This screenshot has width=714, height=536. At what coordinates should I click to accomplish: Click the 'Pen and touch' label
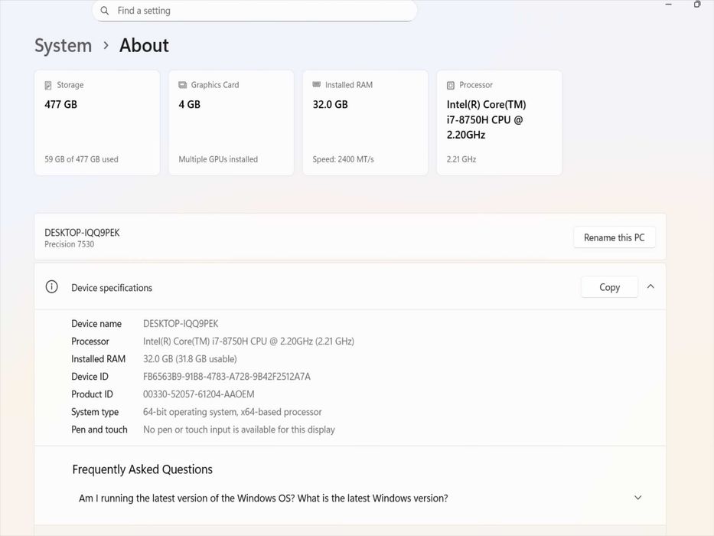[x=99, y=430]
